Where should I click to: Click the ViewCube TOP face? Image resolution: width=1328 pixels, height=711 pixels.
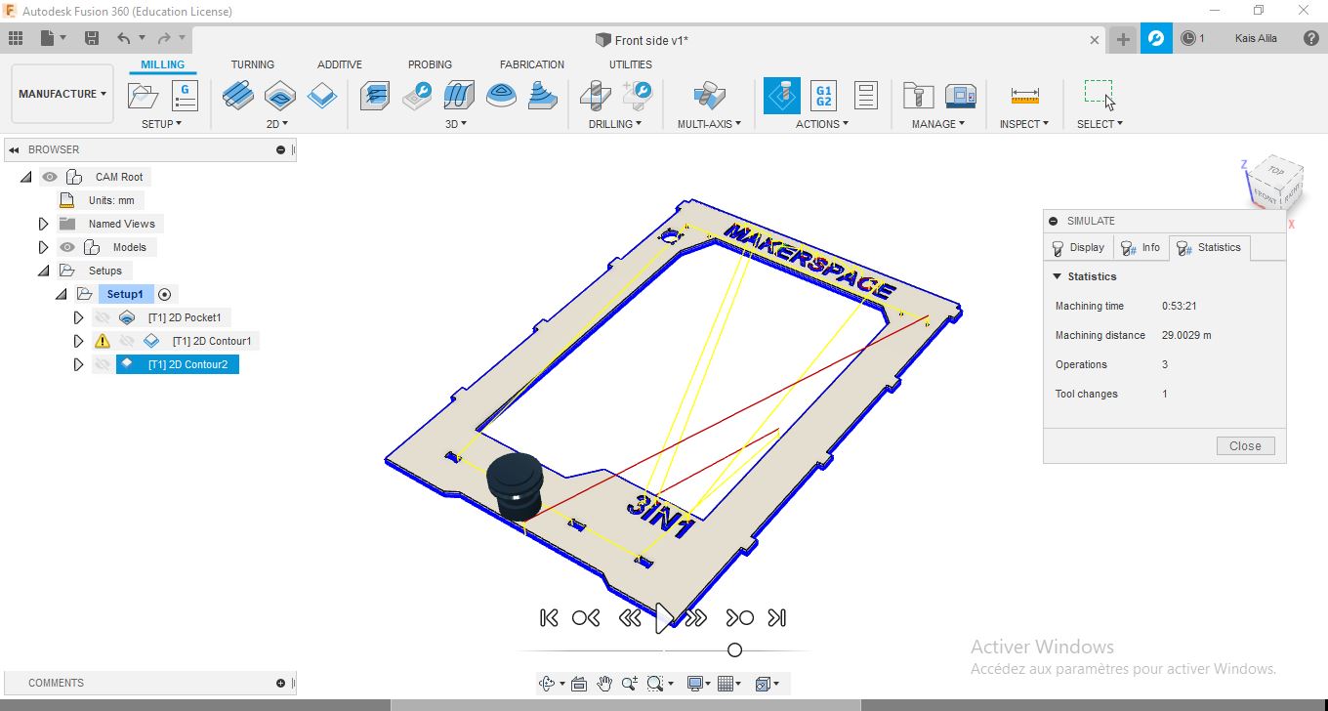1275,171
